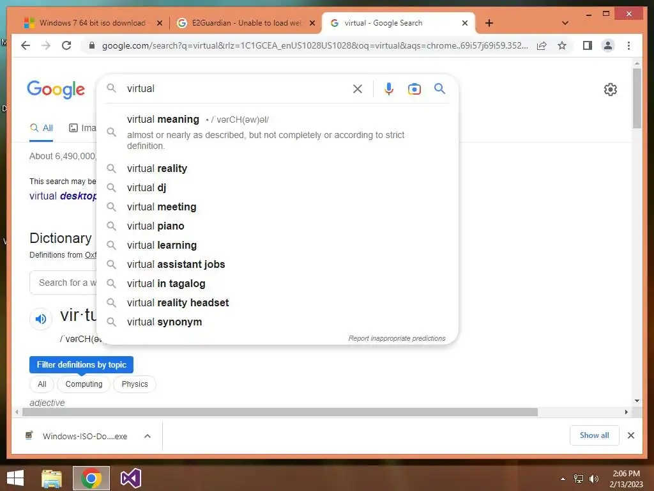Viewport: 654px width, 491px height.
Task: Select the All topic chip
Action: [42, 384]
